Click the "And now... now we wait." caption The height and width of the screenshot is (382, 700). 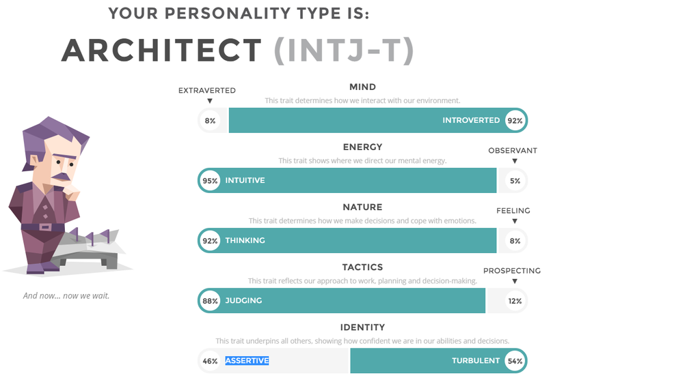click(x=66, y=295)
